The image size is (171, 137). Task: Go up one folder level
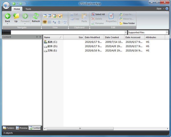pyautogui.click(x=16, y=16)
